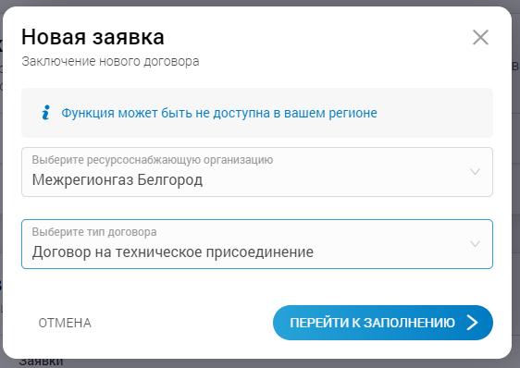Viewport: 520px width, 368px height.
Task: Expand the contract type dropdown chevron
Action: [475, 244]
